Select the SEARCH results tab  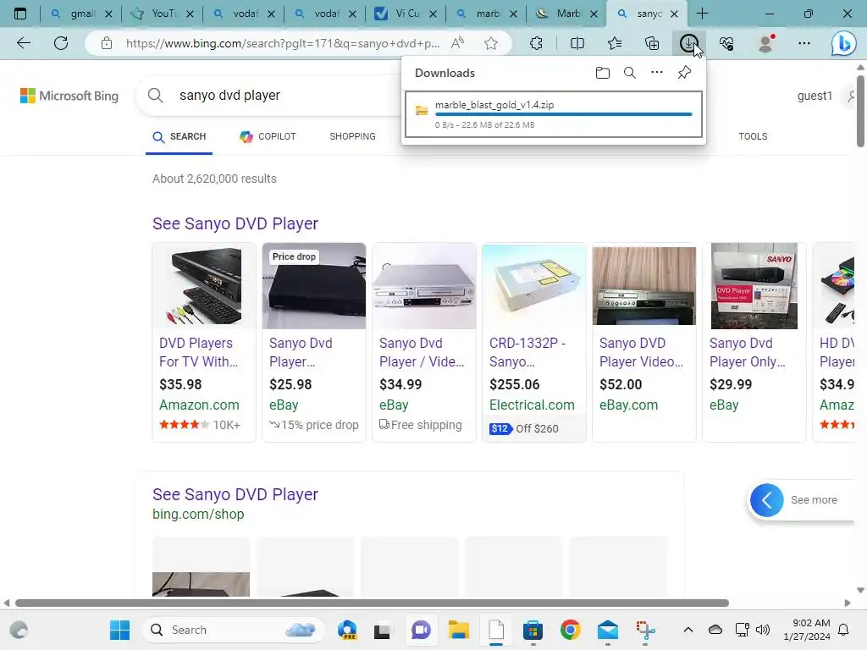point(179,136)
